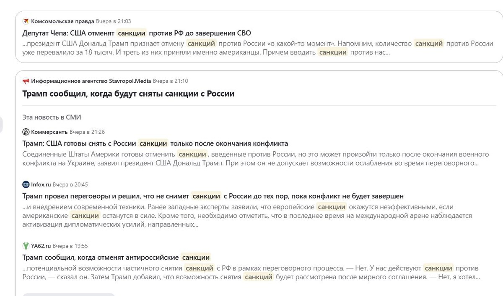Image resolution: width=503 pixels, height=296 pixels.
Task: Open headline "Трамп сообщил, когда отменят антироссийские санкции"
Action: click(116, 257)
